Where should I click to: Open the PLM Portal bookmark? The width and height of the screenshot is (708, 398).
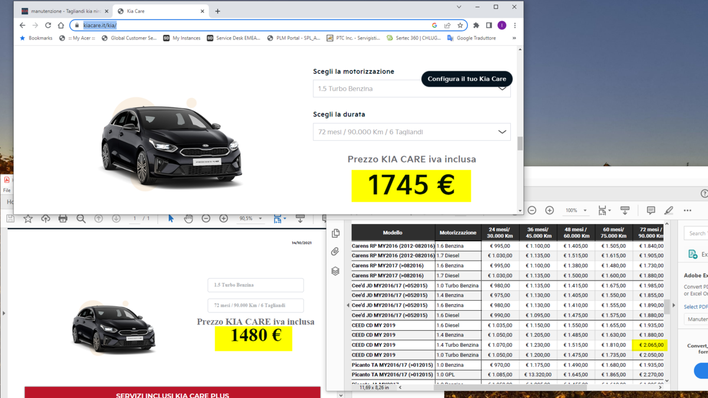(293, 38)
